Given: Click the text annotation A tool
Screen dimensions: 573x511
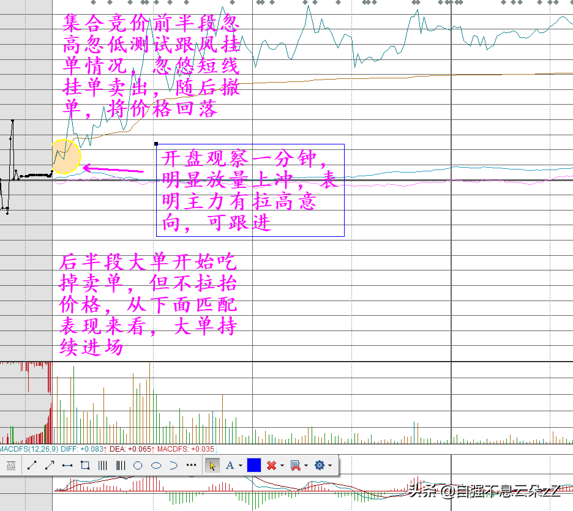Looking at the screenshot, I should click(x=230, y=466).
